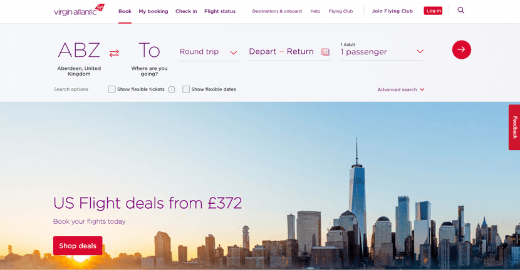Change the ABZ origin airport
Viewport: 520px width, 270px height.
[x=79, y=59]
